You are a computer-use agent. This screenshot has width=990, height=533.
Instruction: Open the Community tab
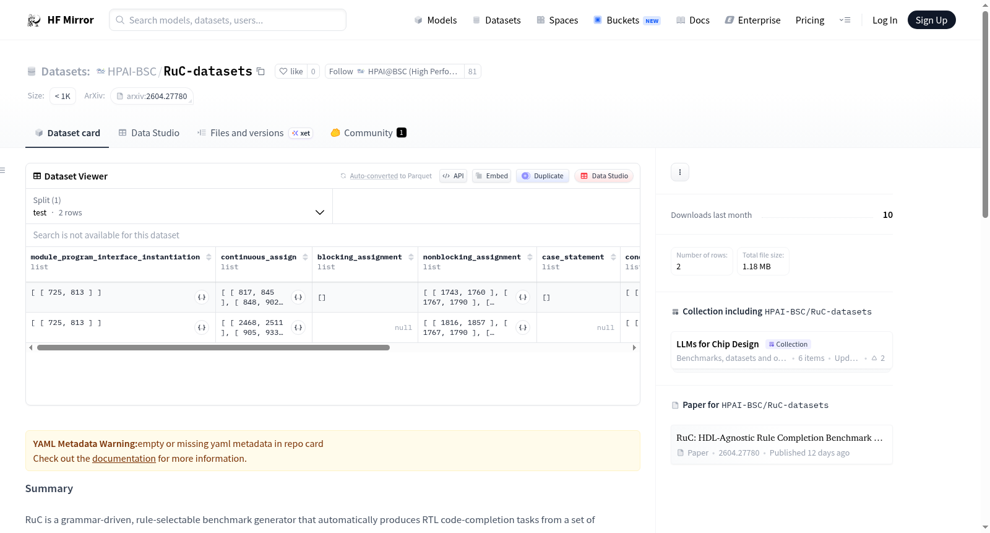368,133
